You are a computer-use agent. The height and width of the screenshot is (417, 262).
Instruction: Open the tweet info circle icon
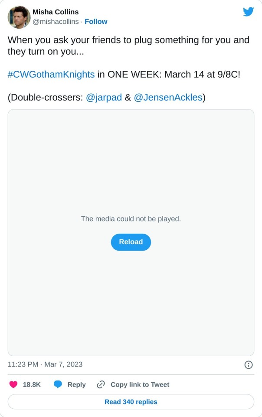point(249,364)
